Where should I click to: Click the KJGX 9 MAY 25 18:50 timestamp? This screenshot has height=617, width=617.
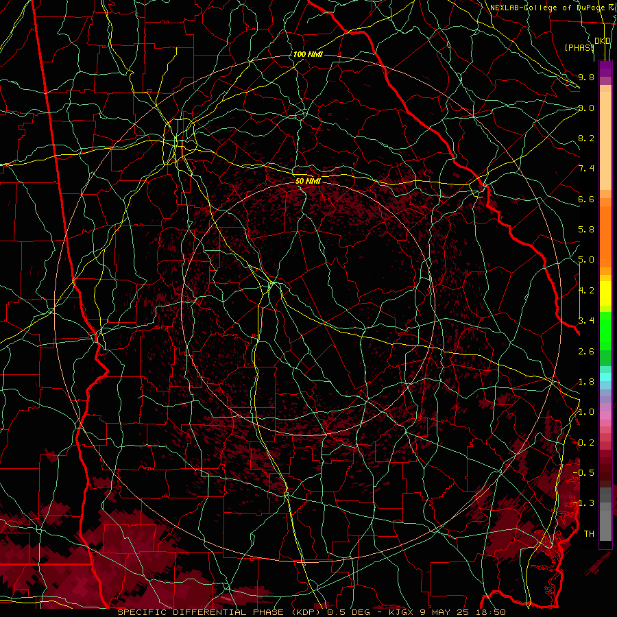click(447, 612)
